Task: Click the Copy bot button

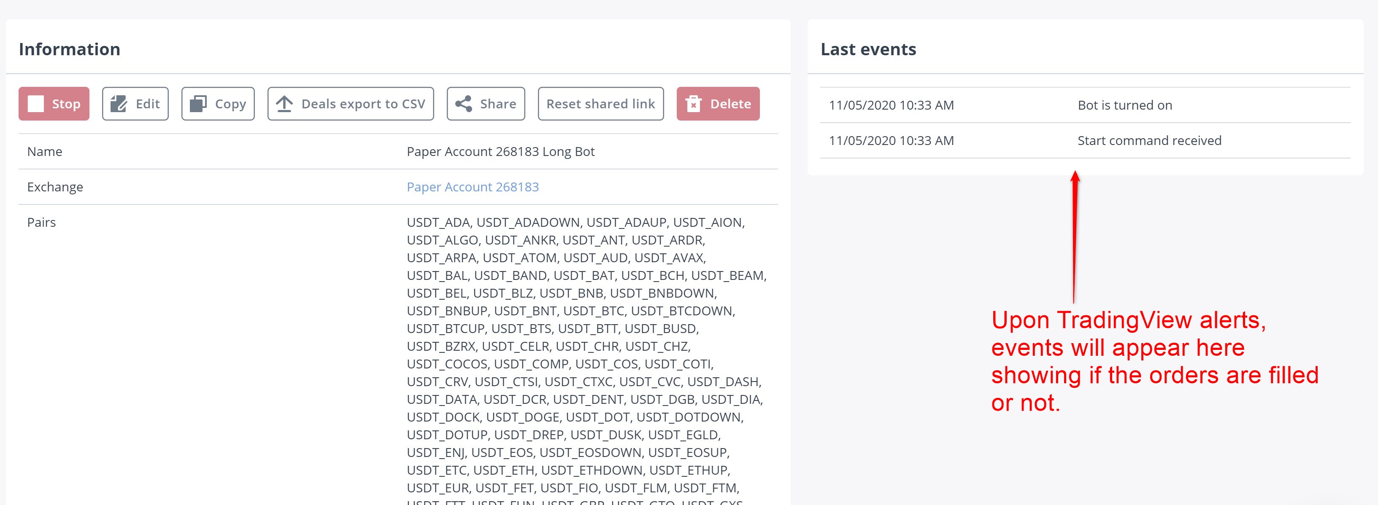Action: [x=218, y=104]
